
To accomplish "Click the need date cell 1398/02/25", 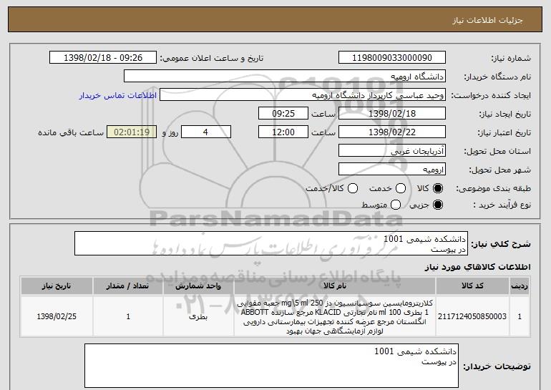I will pyautogui.click(x=57, y=316).
